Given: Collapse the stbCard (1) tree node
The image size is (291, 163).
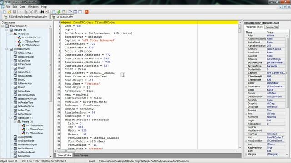Looking at the screenshot, I should coord(7,30).
